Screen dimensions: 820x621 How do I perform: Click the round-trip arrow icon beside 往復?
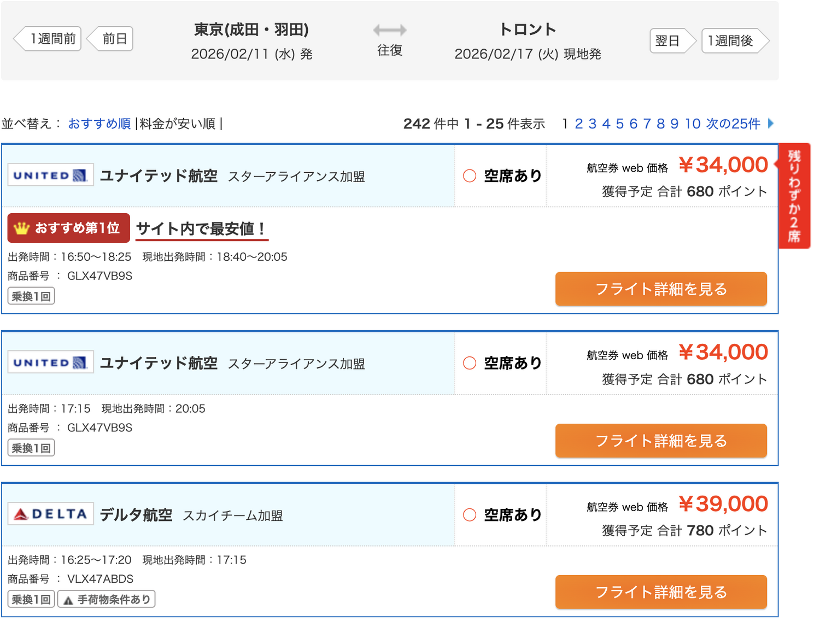pyautogui.click(x=389, y=31)
